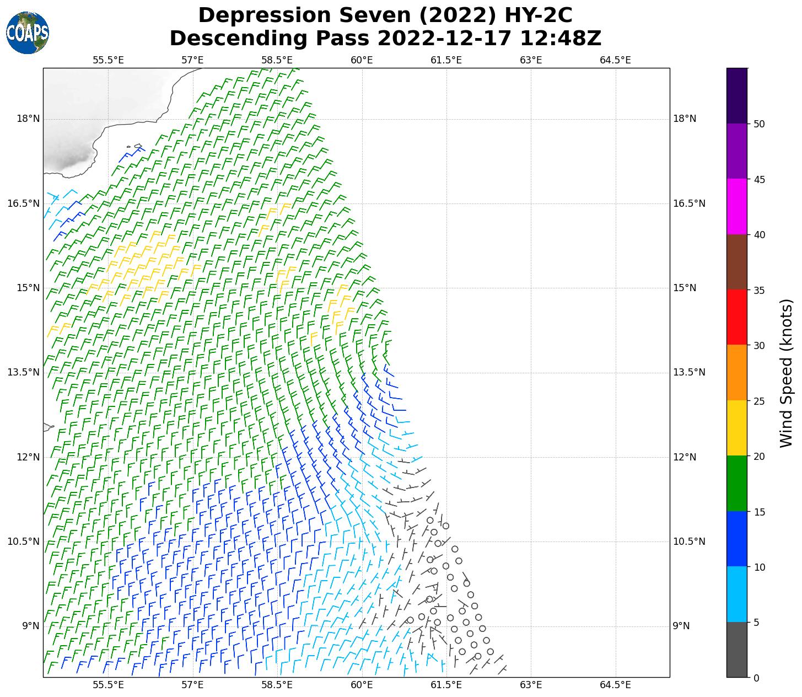Click the red 30–35 knot colorbar segment

737,317
